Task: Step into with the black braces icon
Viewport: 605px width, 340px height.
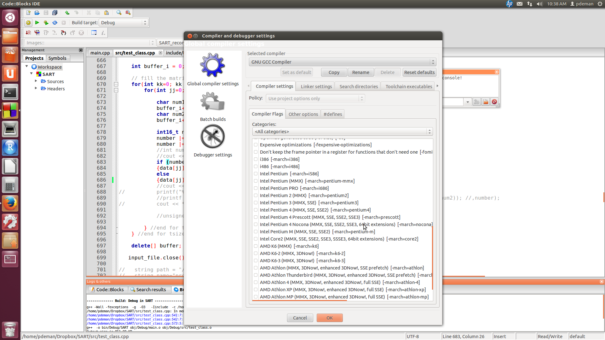Action: (x=64, y=33)
